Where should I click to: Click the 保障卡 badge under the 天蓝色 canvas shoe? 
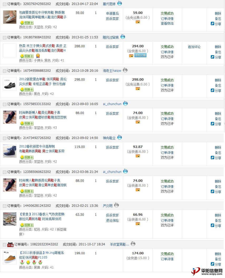pyautogui.click(x=27, y=23)
